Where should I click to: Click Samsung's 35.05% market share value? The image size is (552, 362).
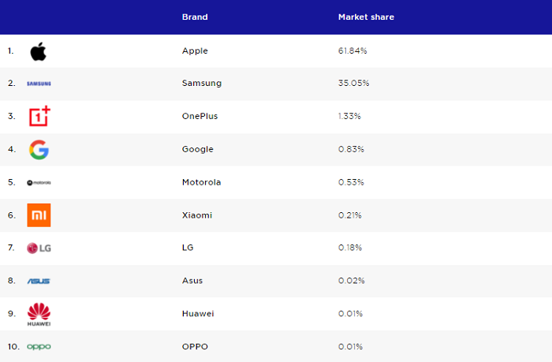pos(353,83)
